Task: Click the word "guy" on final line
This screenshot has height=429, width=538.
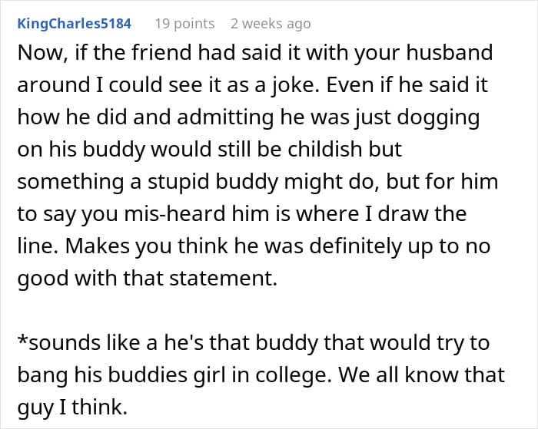Action: point(36,407)
